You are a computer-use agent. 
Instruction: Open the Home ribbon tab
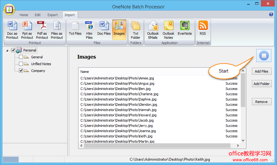click(24, 15)
